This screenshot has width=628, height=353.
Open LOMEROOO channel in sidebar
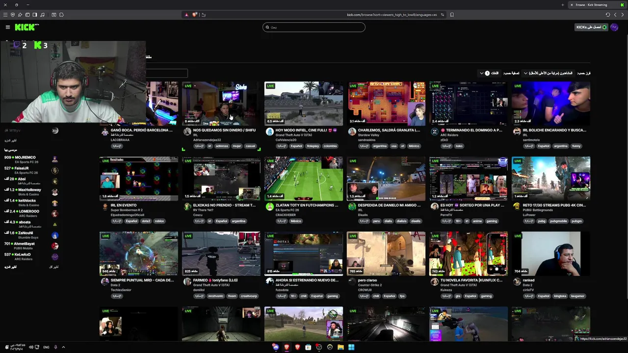pyautogui.click(x=29, y=211)
